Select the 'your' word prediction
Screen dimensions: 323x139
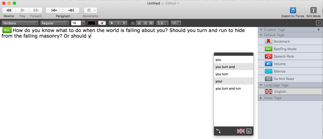point(219,81)
